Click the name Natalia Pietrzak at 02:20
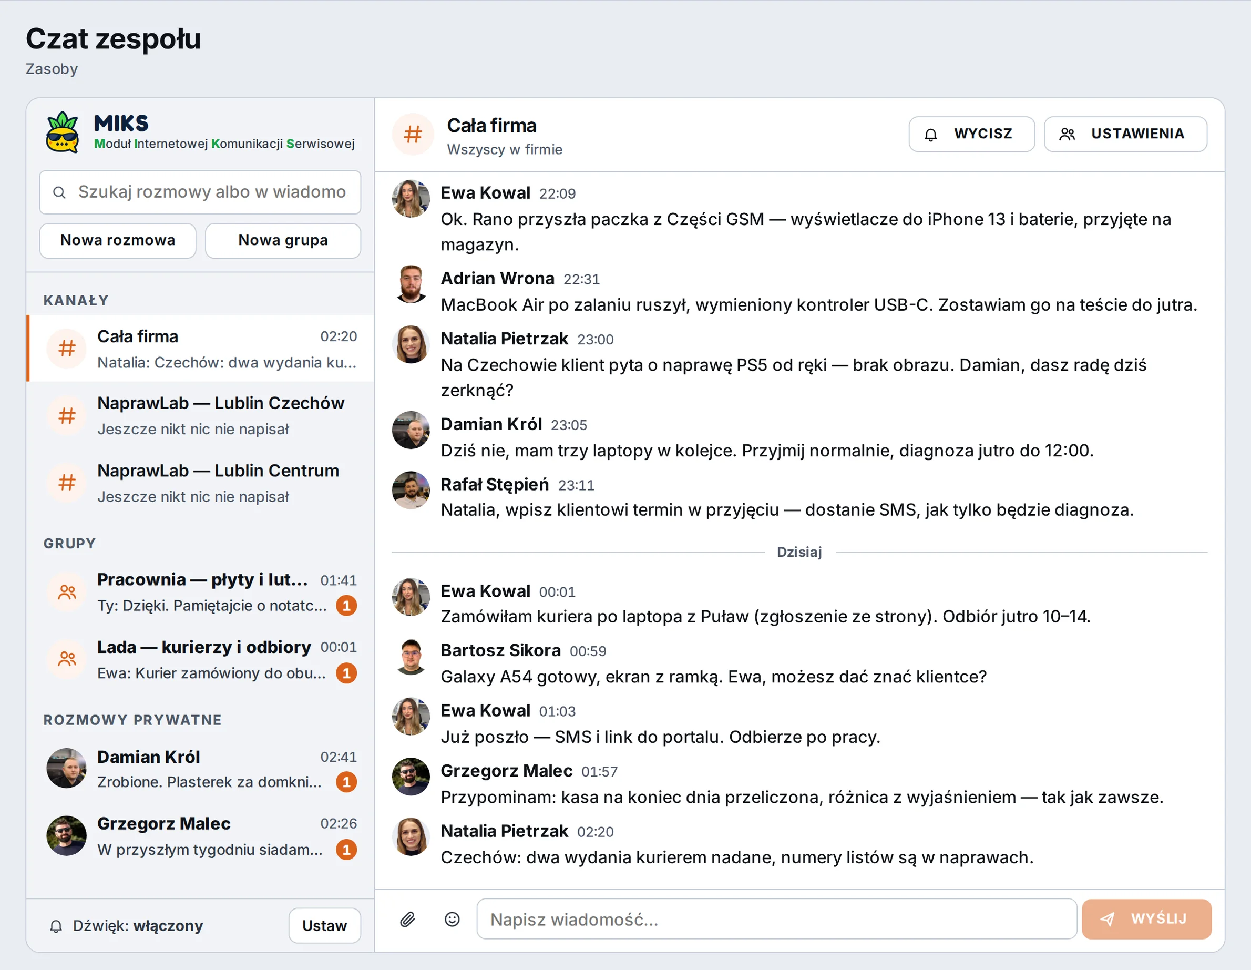 pos(504,831)
